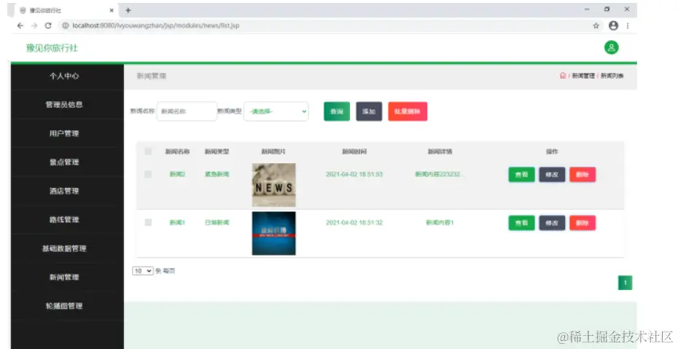Check the checkbox for 新闻1 row
This screenshot has height=349, width=678.
[148, 222]
